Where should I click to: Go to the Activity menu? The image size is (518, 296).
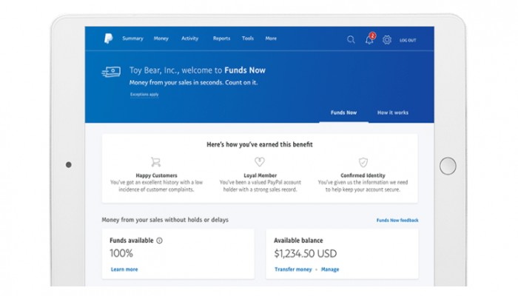[x=189, y=38]
